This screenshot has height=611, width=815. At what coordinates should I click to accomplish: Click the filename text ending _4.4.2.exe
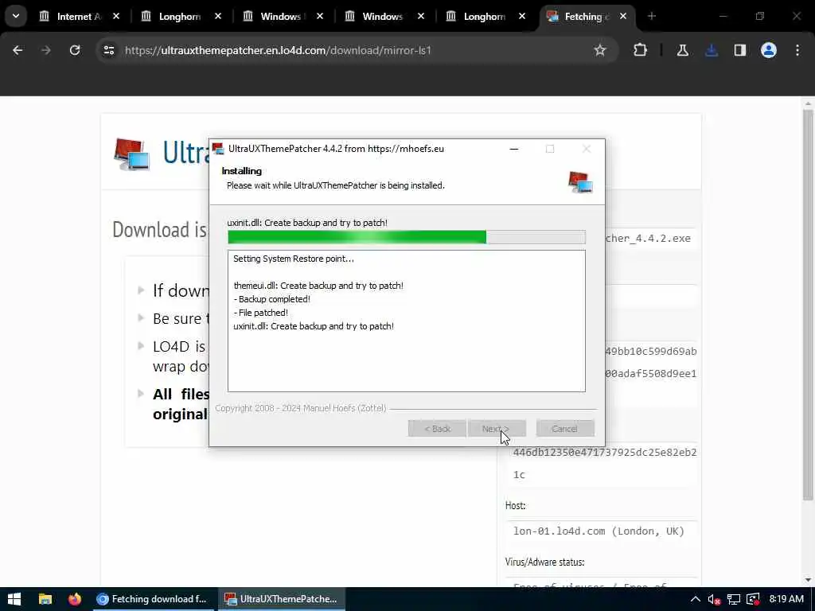pos(648,239)
